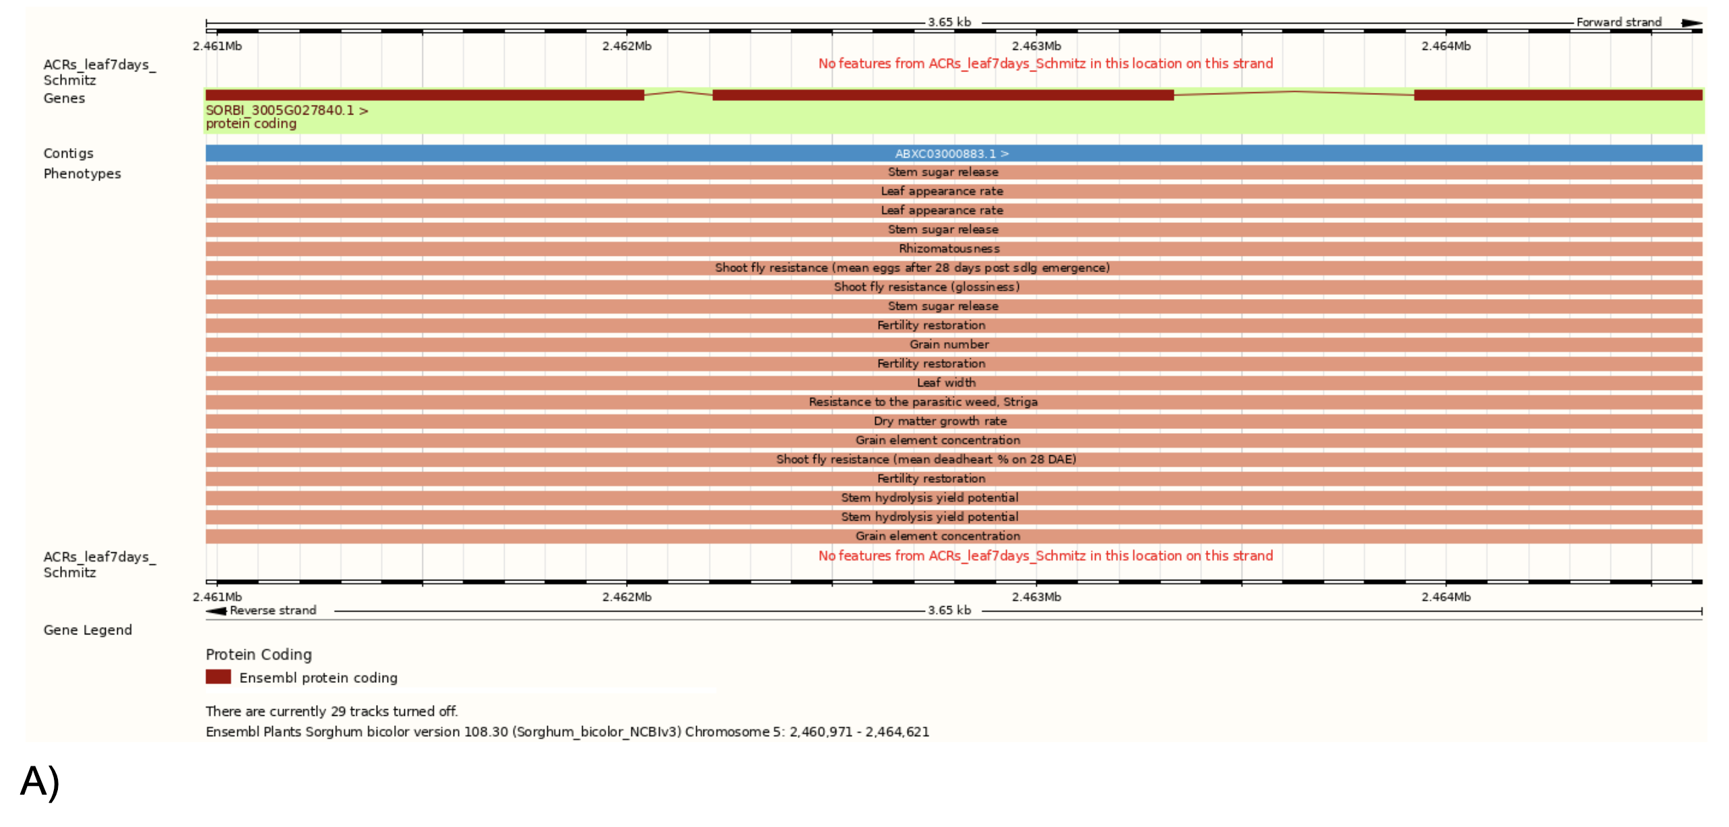The height and width of the screenshot is (827, 1729).
Task: Open Shoot fly resistance (glossiness) phenotype
Action: point(926,287)
